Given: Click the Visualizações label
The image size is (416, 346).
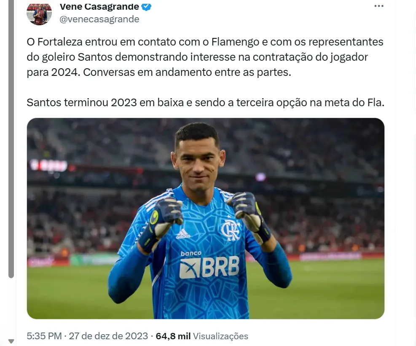Looking at the screenshot, I should pos(220,336).
